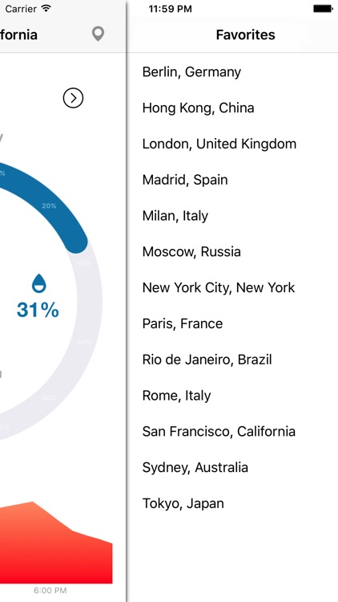Tap the water drop humidity icon
The width and height of the screenshot is (338, 602).
[x=38, y=283]
